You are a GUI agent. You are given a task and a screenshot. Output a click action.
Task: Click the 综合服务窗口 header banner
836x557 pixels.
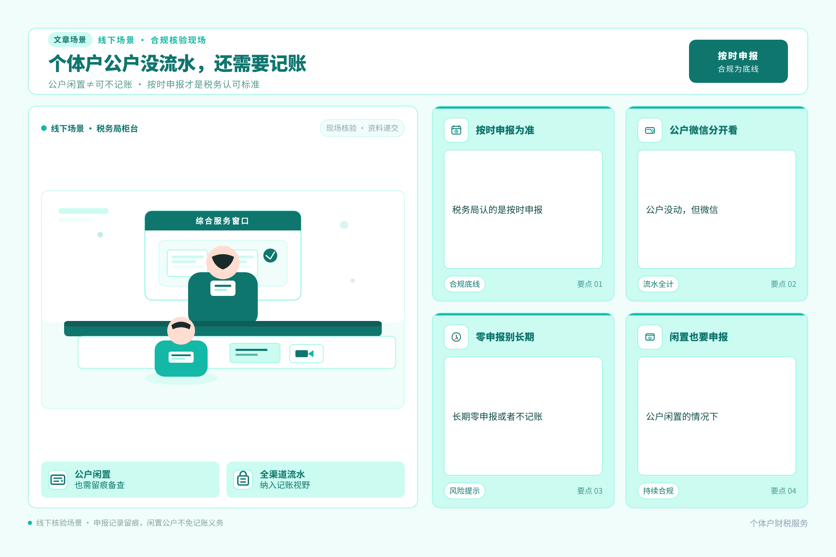pyautogui.click(x=223, y=221)
